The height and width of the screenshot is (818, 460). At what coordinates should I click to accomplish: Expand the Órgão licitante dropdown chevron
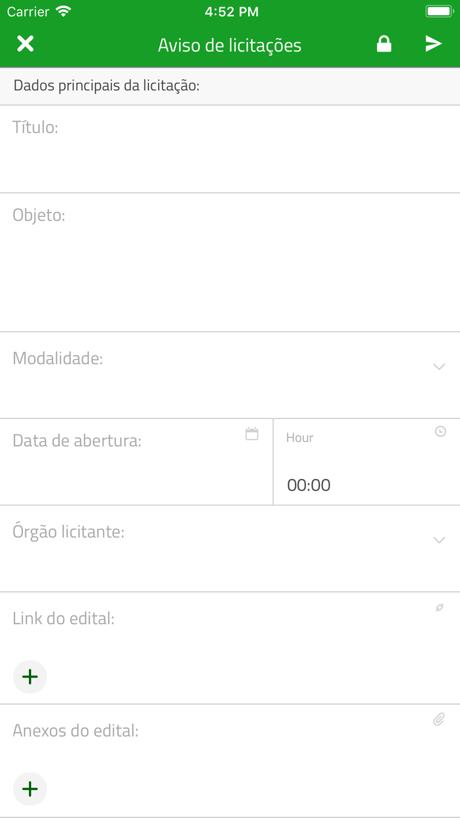point(439,540)
